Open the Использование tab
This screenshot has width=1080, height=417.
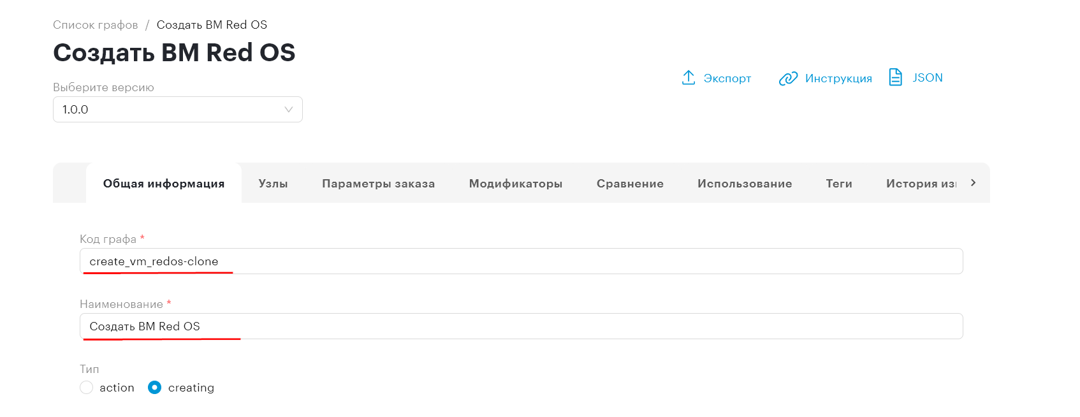pyautogui.click(x=745, y=183)
